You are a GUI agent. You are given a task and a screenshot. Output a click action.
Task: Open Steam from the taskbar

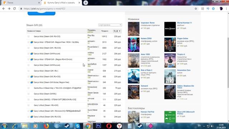click(67, 126)
